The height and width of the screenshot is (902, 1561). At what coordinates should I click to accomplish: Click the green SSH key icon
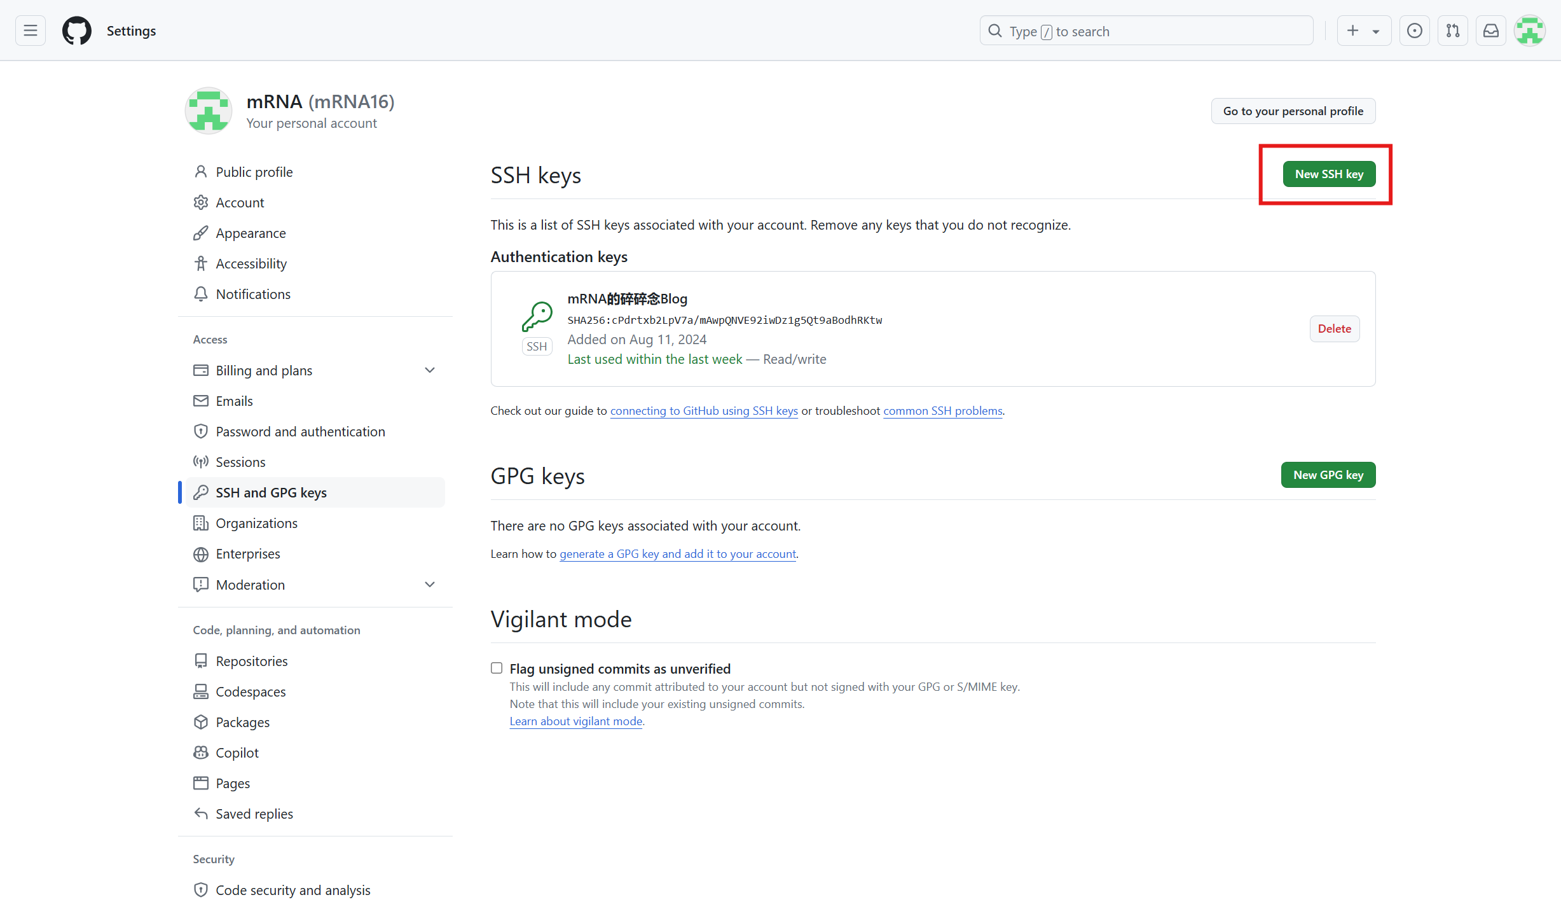(x=537, y=317)
